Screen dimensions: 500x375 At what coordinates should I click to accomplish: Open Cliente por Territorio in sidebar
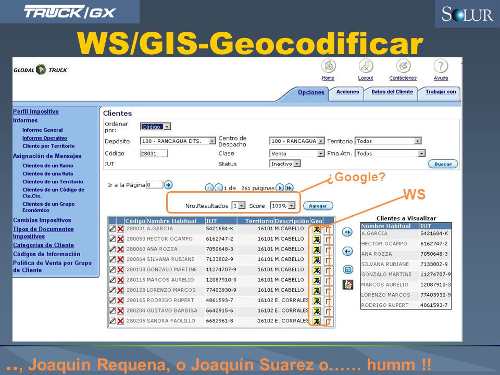pyautogui.click(x=48, y=146)
